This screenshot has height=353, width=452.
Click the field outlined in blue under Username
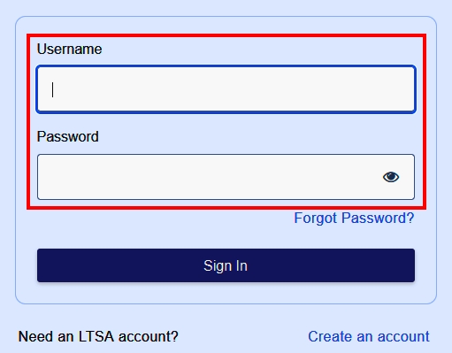(226, 89)
